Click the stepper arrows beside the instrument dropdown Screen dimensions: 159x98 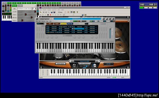point(36,9)
